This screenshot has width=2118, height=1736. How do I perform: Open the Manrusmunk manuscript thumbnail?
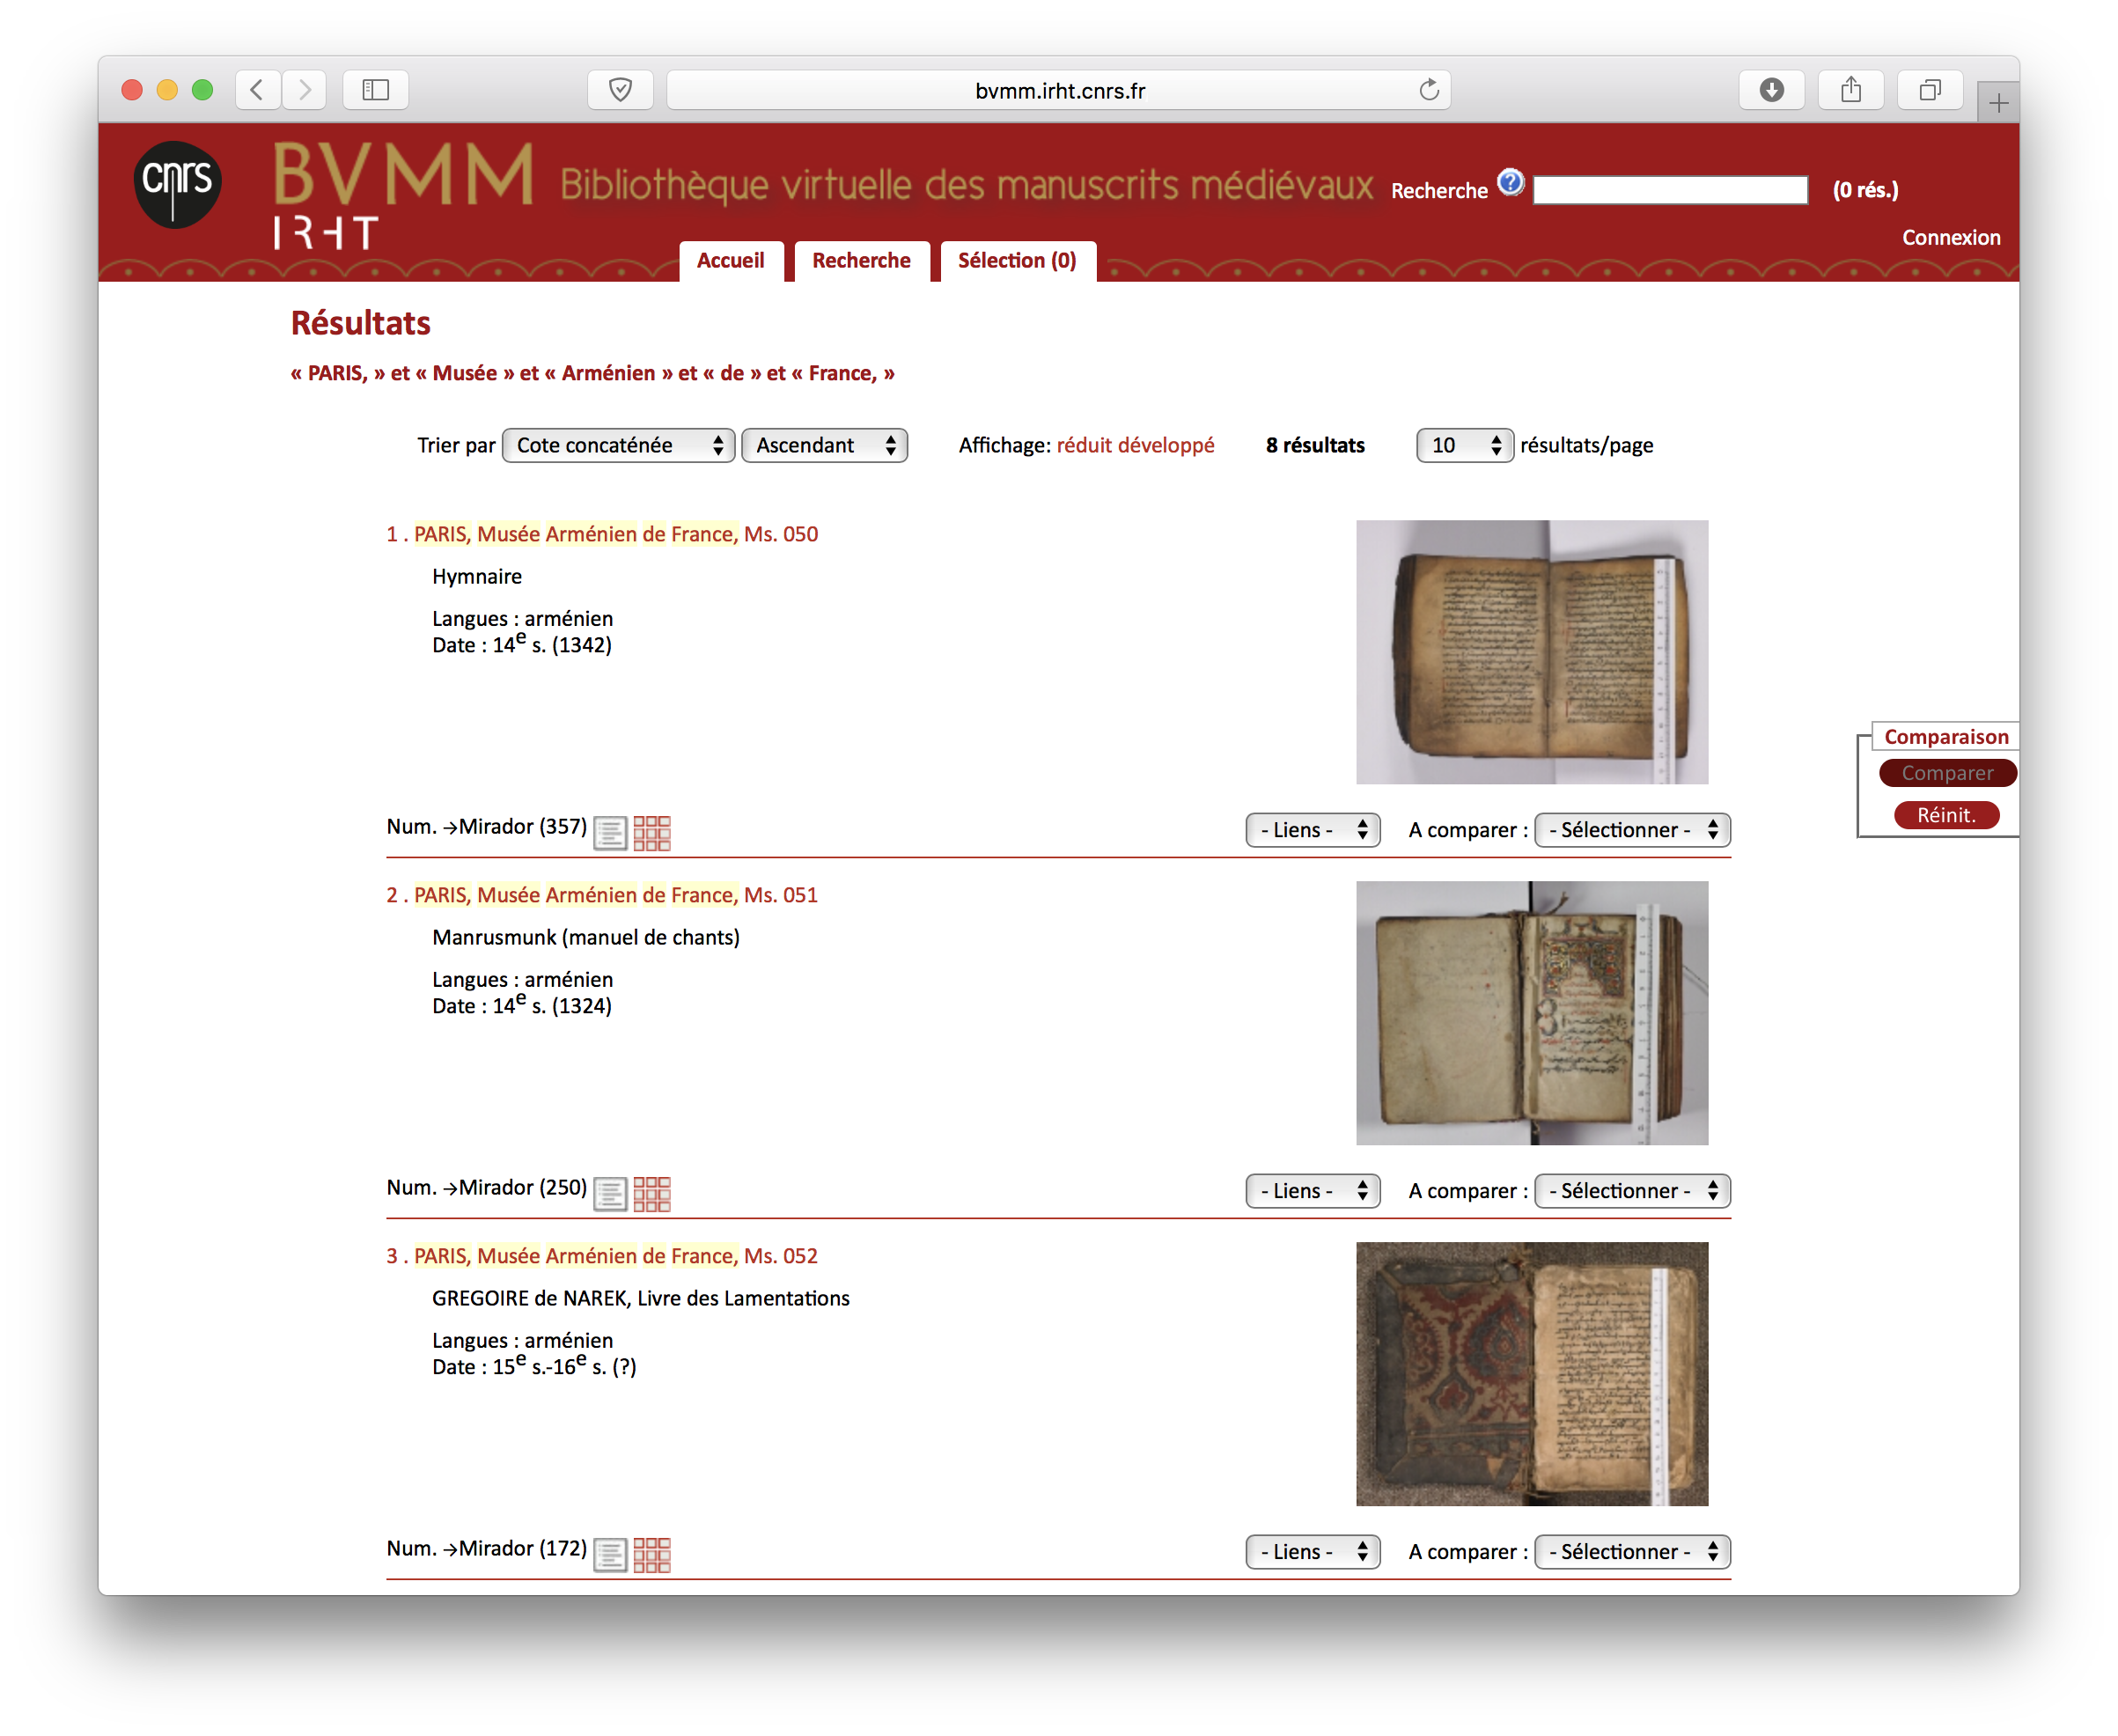point(1532,1013)
